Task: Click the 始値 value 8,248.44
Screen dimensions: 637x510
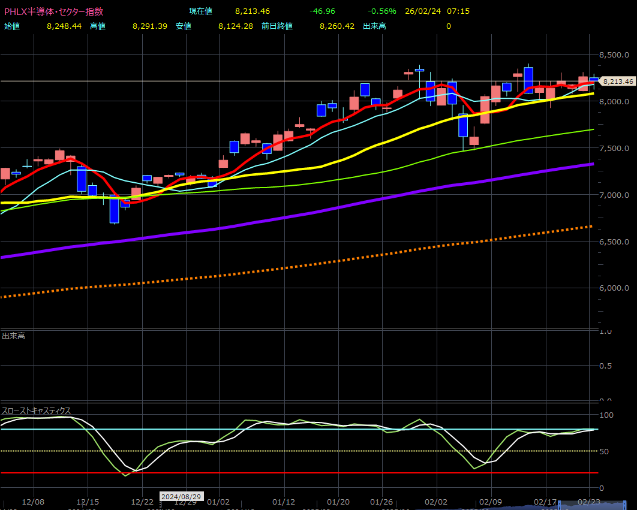Action: 64,26
